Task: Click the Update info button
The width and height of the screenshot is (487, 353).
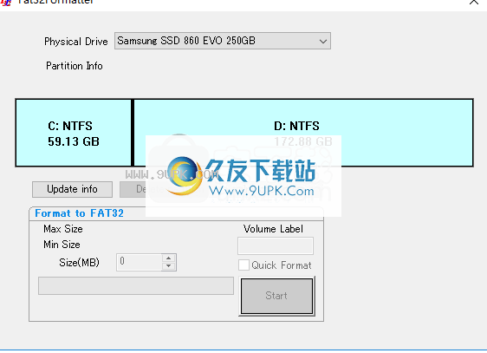Action: (x=73, y=189)
